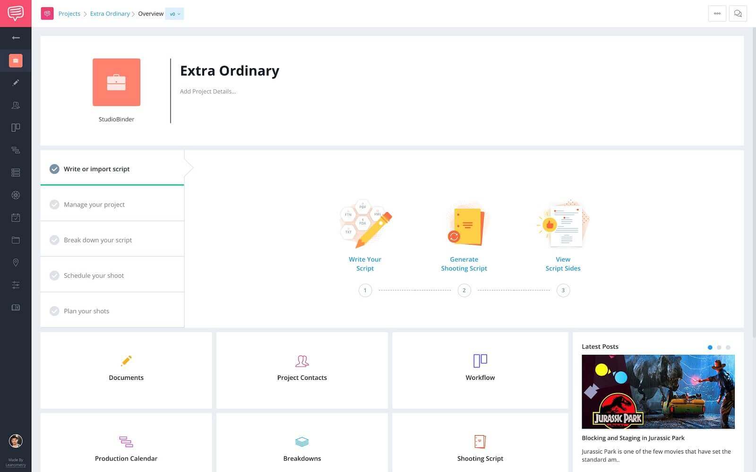
Task: Select the first Latest Posts carousel dot
Action: [710, 347]
